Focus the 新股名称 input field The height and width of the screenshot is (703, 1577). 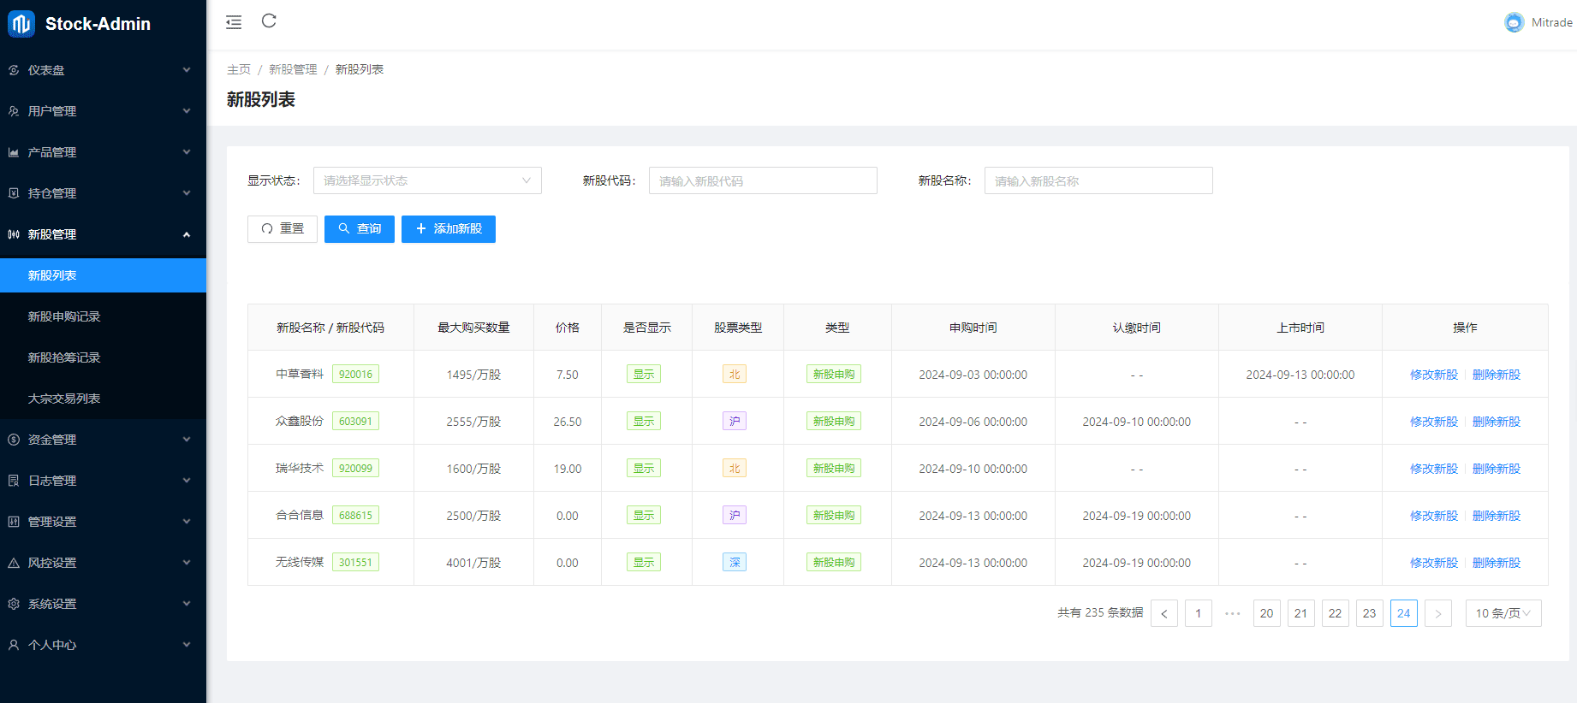1098,180
